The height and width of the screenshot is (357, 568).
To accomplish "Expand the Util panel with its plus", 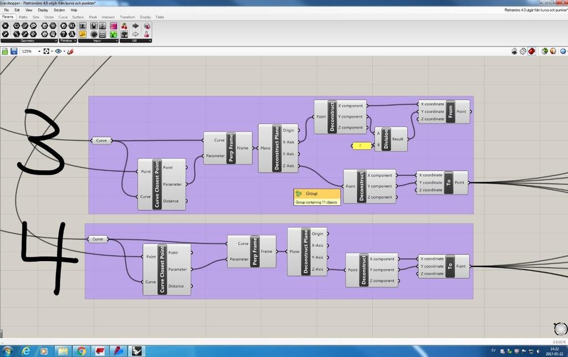I will coord(150,40).
